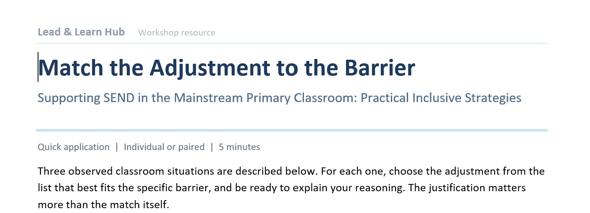Click the thick light-blue horizontal divider line
This screenshot has width=590, height=213.
click(x=291, y=130)
